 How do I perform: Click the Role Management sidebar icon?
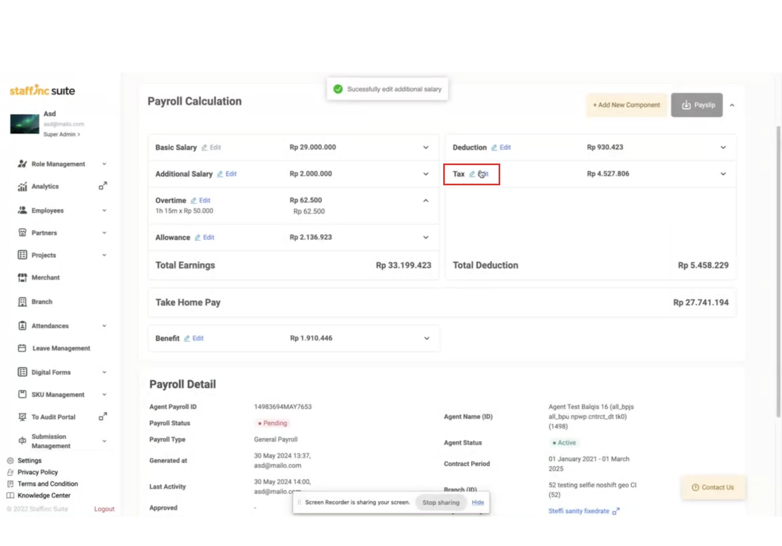pos(22,164)
